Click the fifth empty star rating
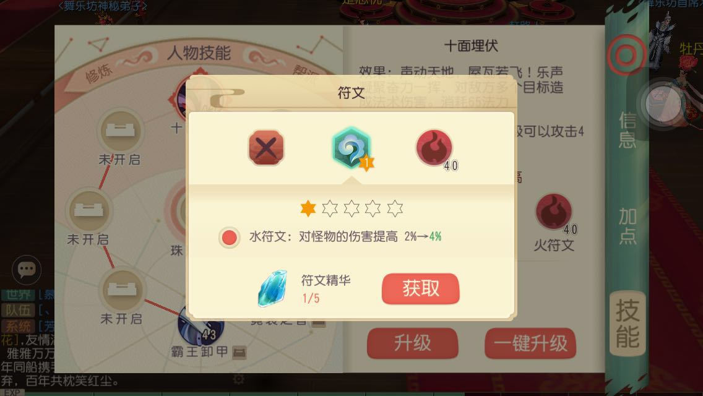 [395, 209]
